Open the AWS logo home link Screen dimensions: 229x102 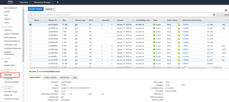(10, 2)
